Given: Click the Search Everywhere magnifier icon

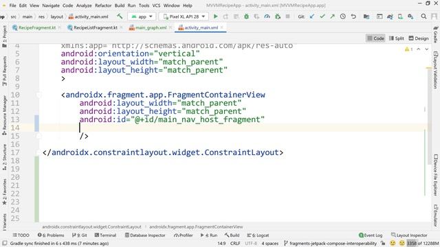Looking at the screenshot, I should pos(423,16).
